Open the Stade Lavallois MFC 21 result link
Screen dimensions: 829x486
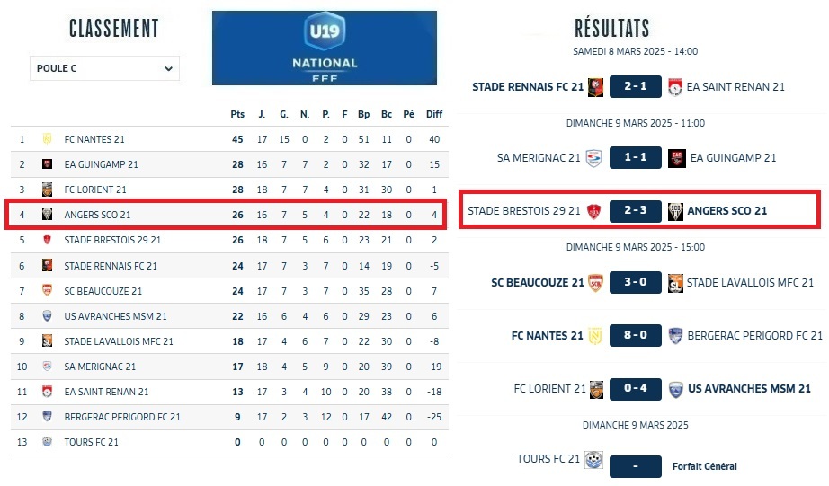click(x=750, y=283)
